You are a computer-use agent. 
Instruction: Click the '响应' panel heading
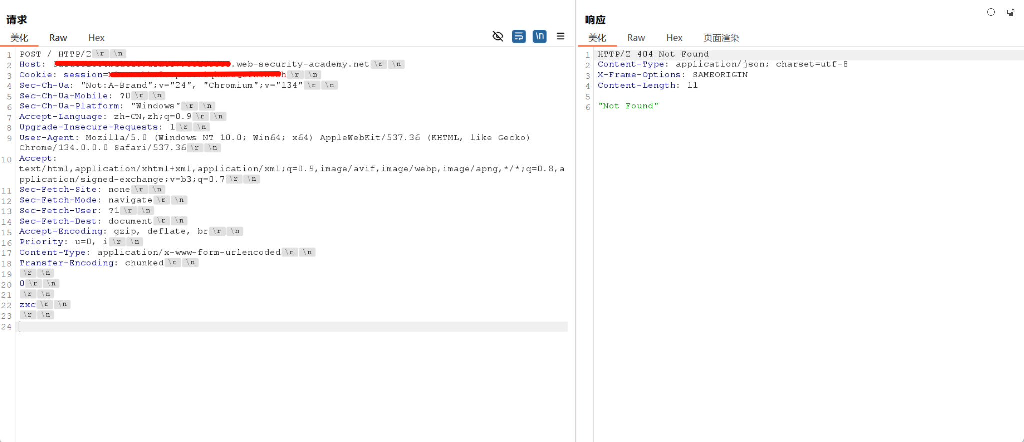(595, 19)
